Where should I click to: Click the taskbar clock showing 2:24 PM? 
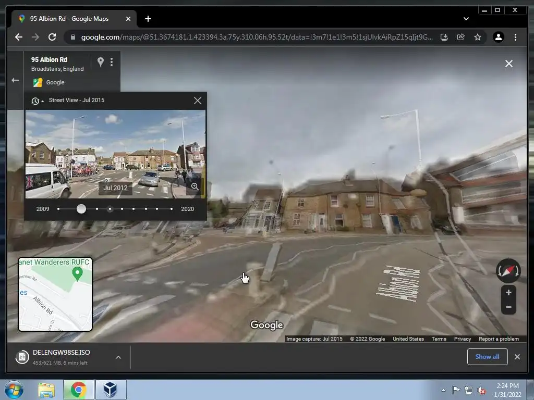click(507, 390)
